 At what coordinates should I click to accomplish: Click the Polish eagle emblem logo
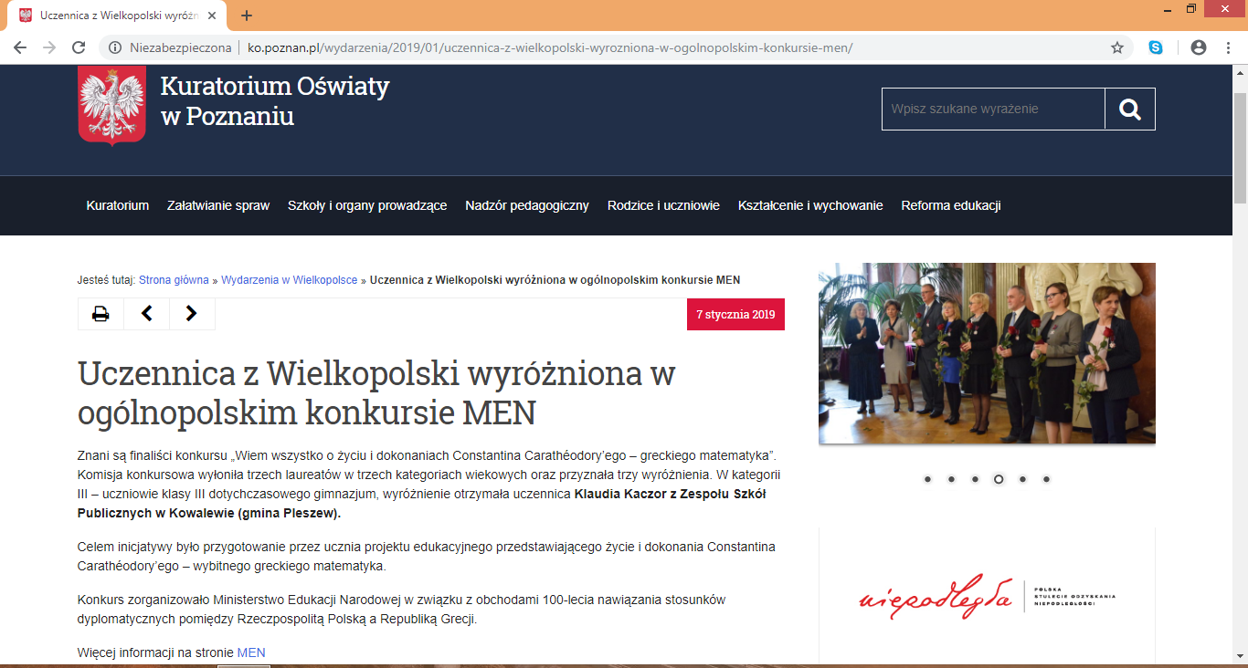tap(111, 107)
